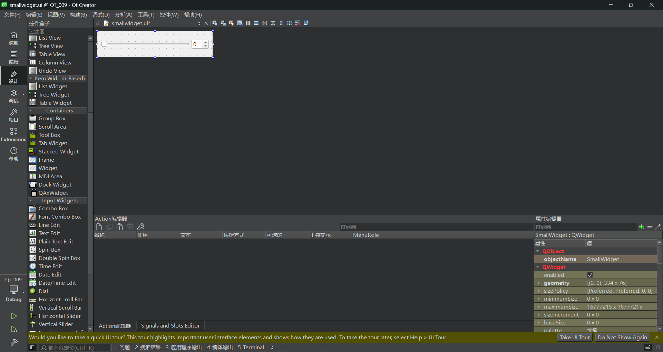Switch to Signals and Slots Editor tab

[x=170, y=326]
